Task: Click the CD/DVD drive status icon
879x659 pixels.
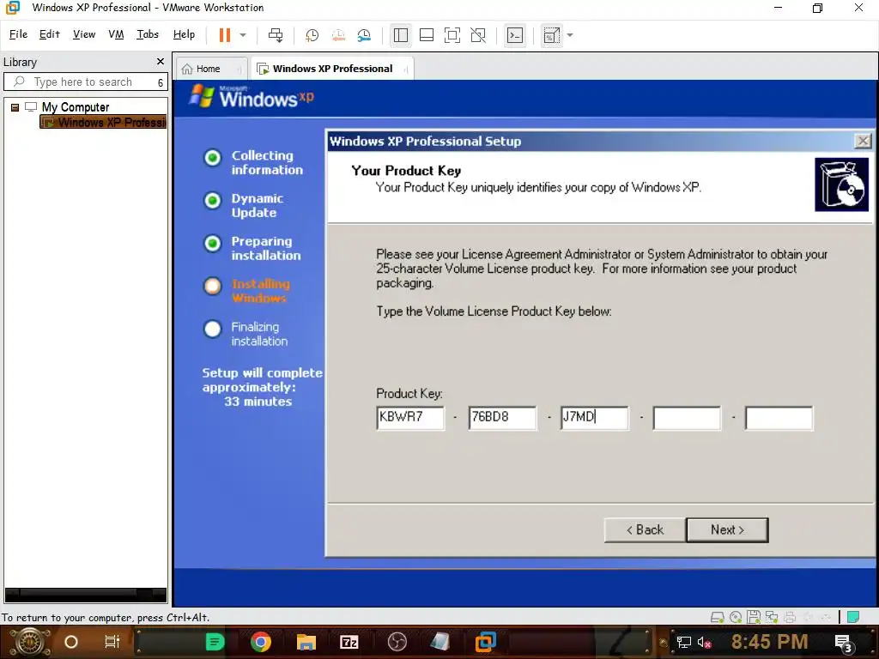Action: [736, 618]
